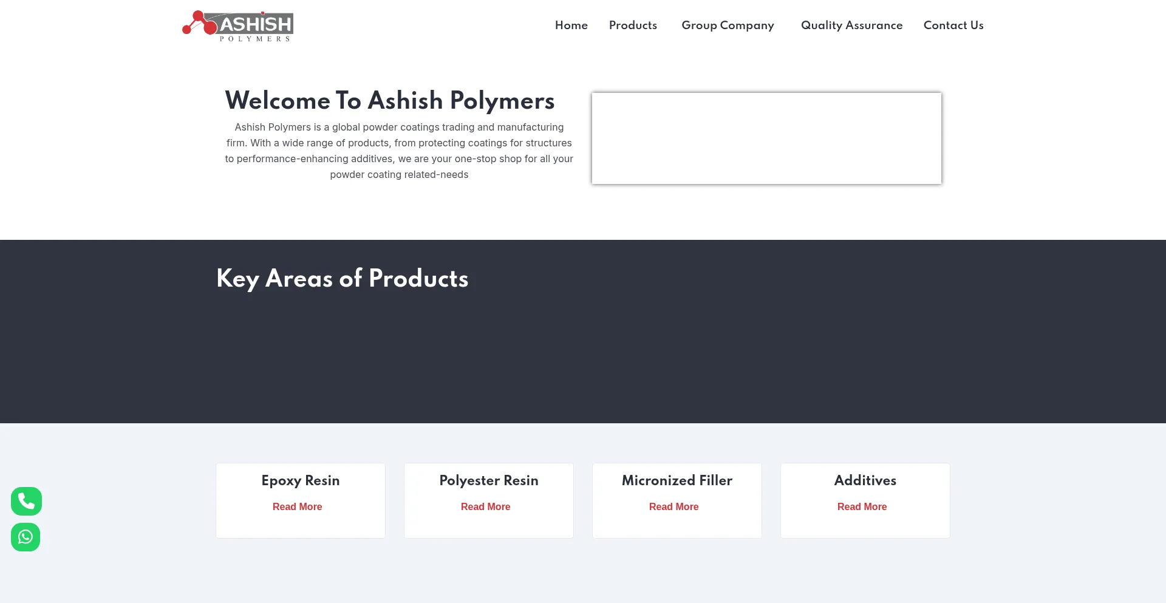
Task: Select the Additives product card
Action: (x=865, y=500)
